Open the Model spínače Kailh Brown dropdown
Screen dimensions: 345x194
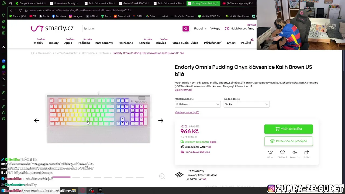(198, 104)
